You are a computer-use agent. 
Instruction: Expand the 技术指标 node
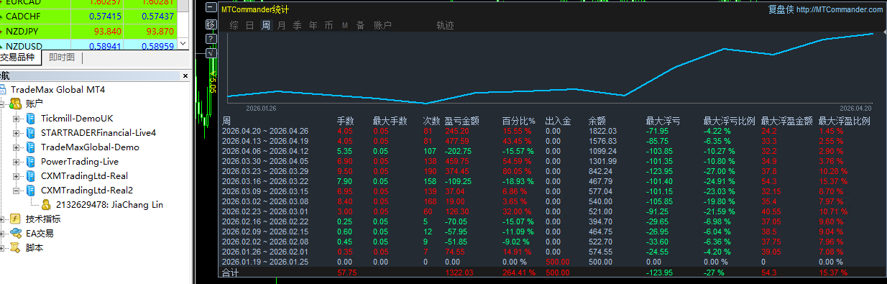3,219
